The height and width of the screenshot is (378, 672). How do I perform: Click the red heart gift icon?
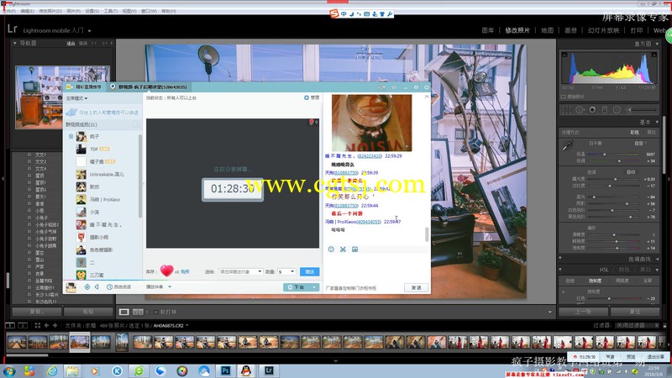point(166,270)
